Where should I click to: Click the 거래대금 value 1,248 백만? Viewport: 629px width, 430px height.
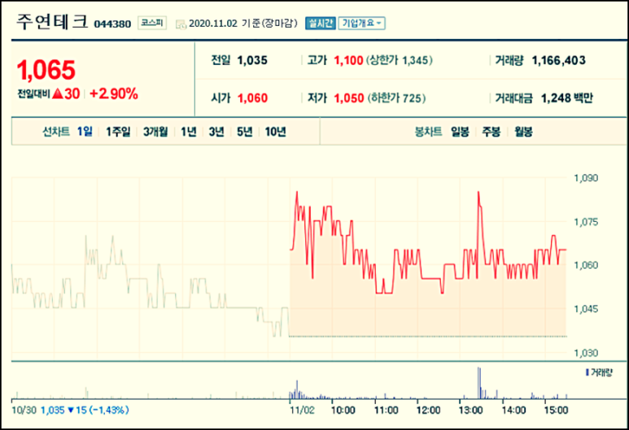pos(566,98)
